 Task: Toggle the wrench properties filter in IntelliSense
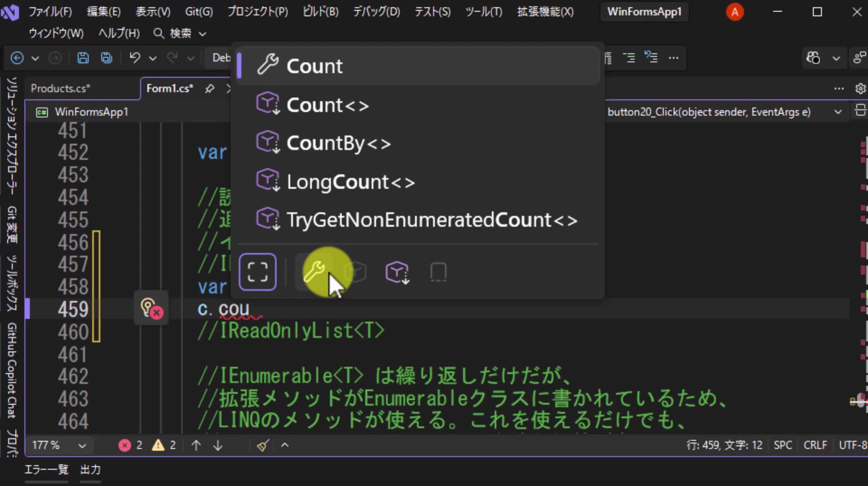(314, 272)
